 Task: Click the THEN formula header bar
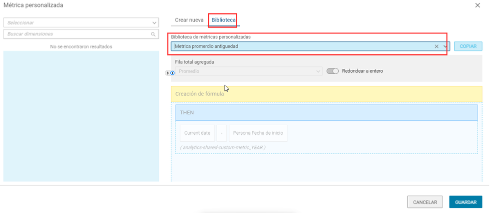click(327, 113)
